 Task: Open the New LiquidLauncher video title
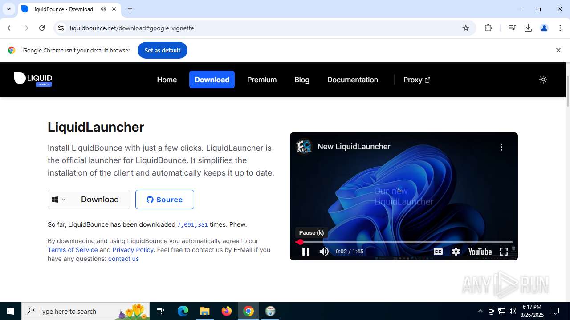354,147
